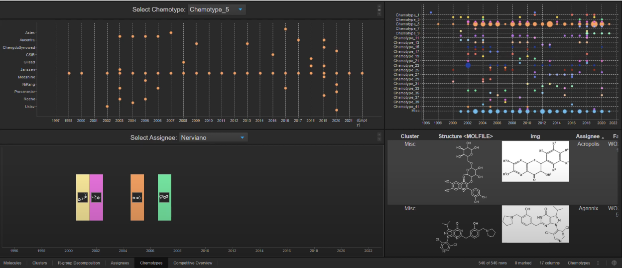
Task: Click the globe icon in status bar
Action: tap(614, 263)
